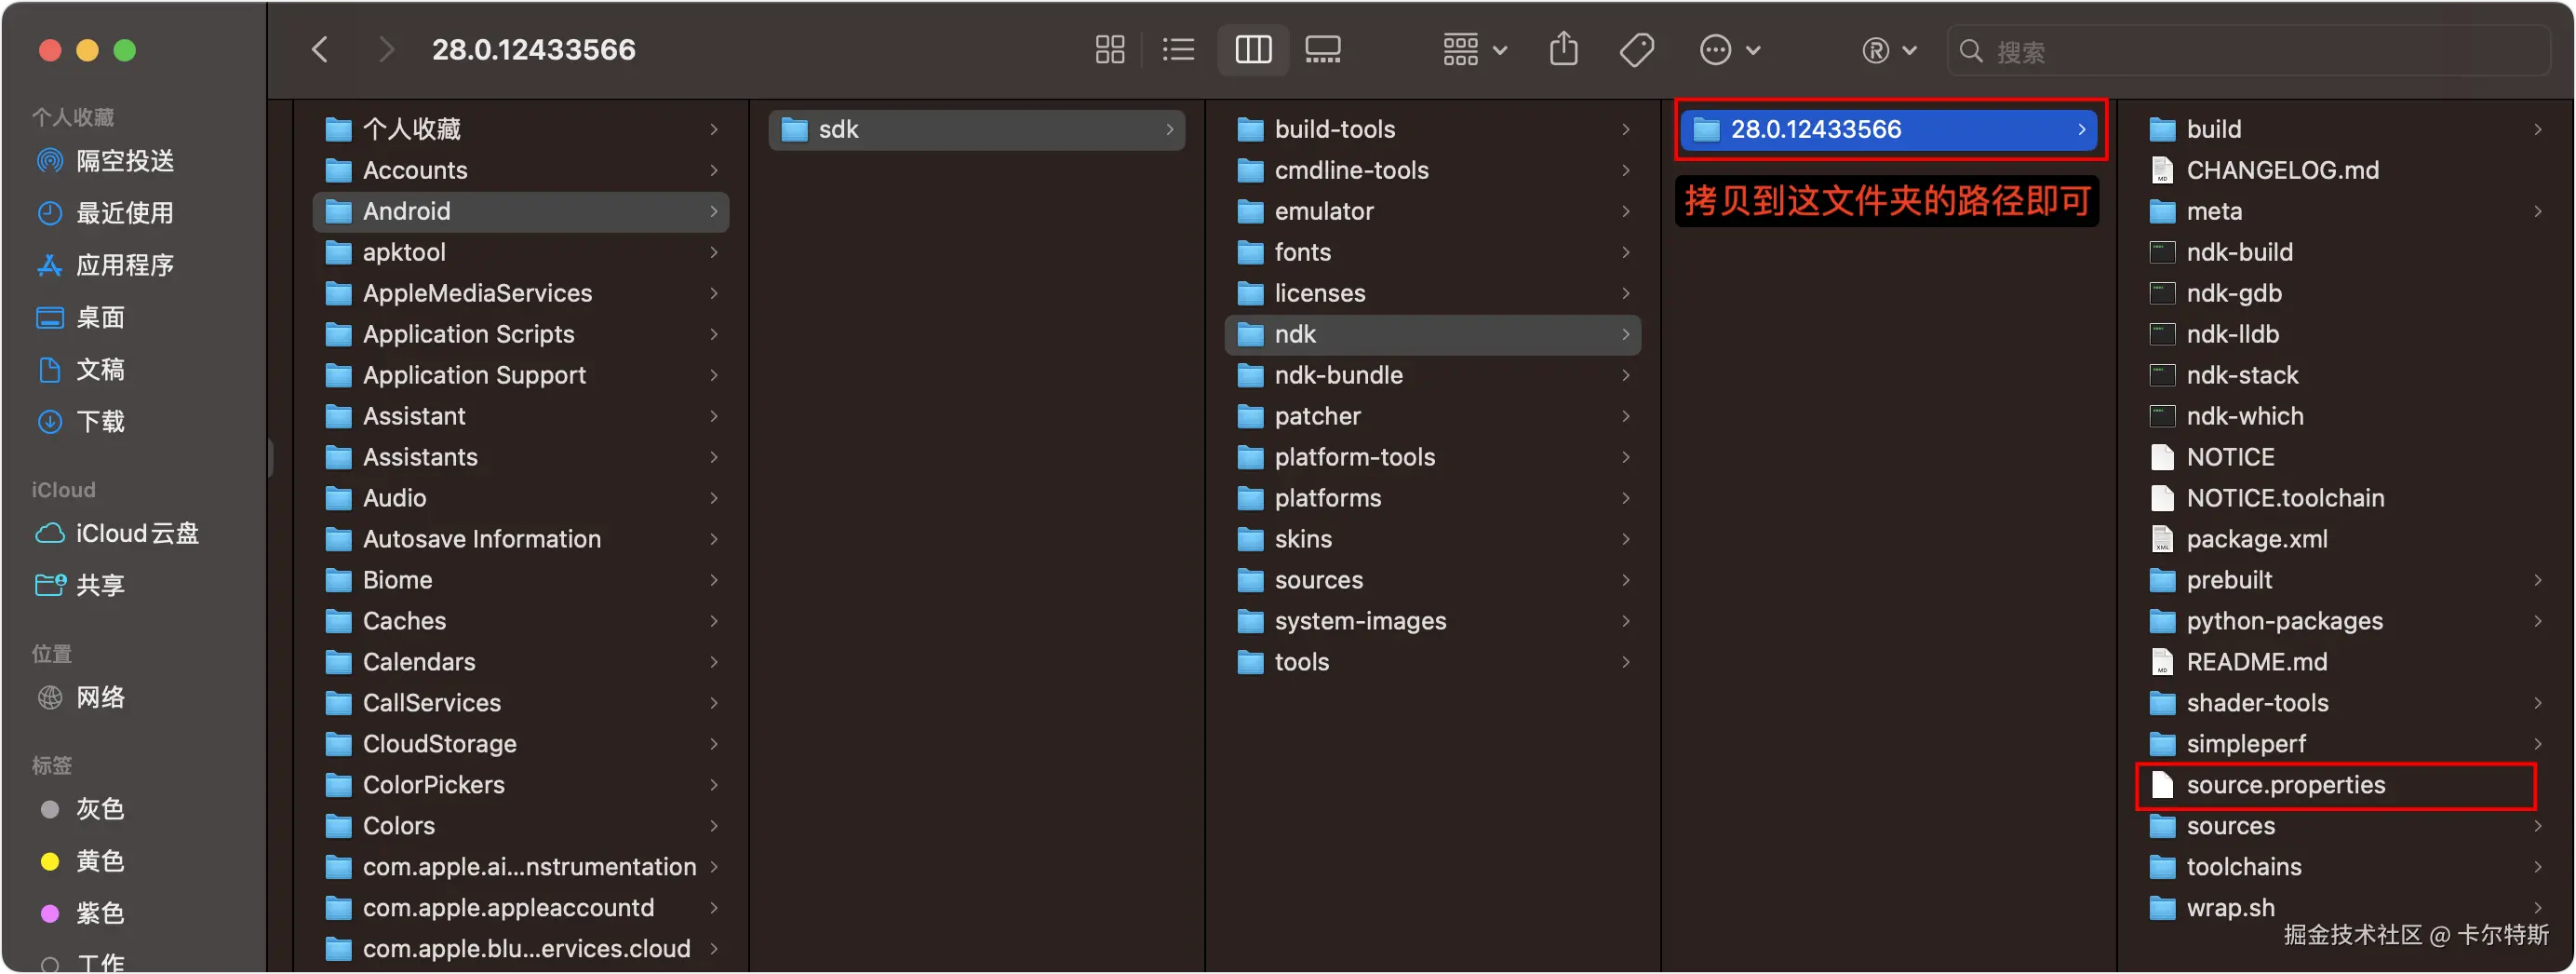Click the Share toolbar icon
This screenshot has width=2576, height=974.
pos(1564,50)
